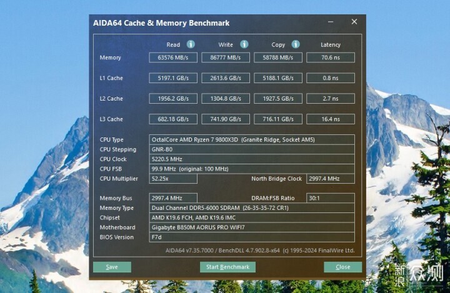Click the AIDA64 Cache & Memory Benchmark title
This screenshot has height=293, width=450.
[x=161, y=23]
